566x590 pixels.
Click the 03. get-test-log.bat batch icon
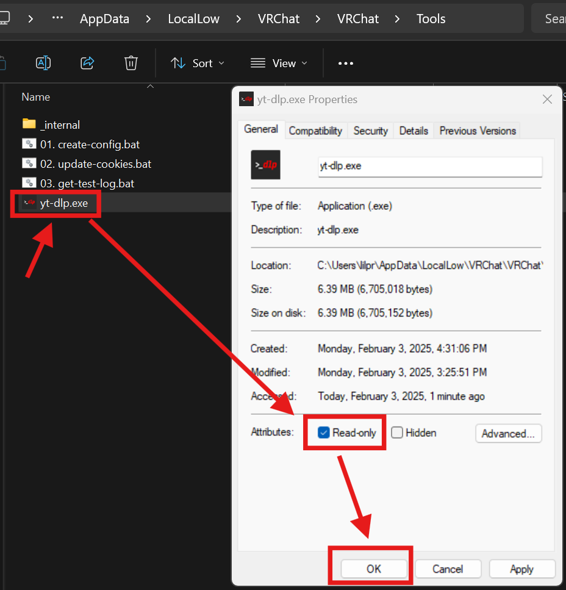(x=29, y=183)
